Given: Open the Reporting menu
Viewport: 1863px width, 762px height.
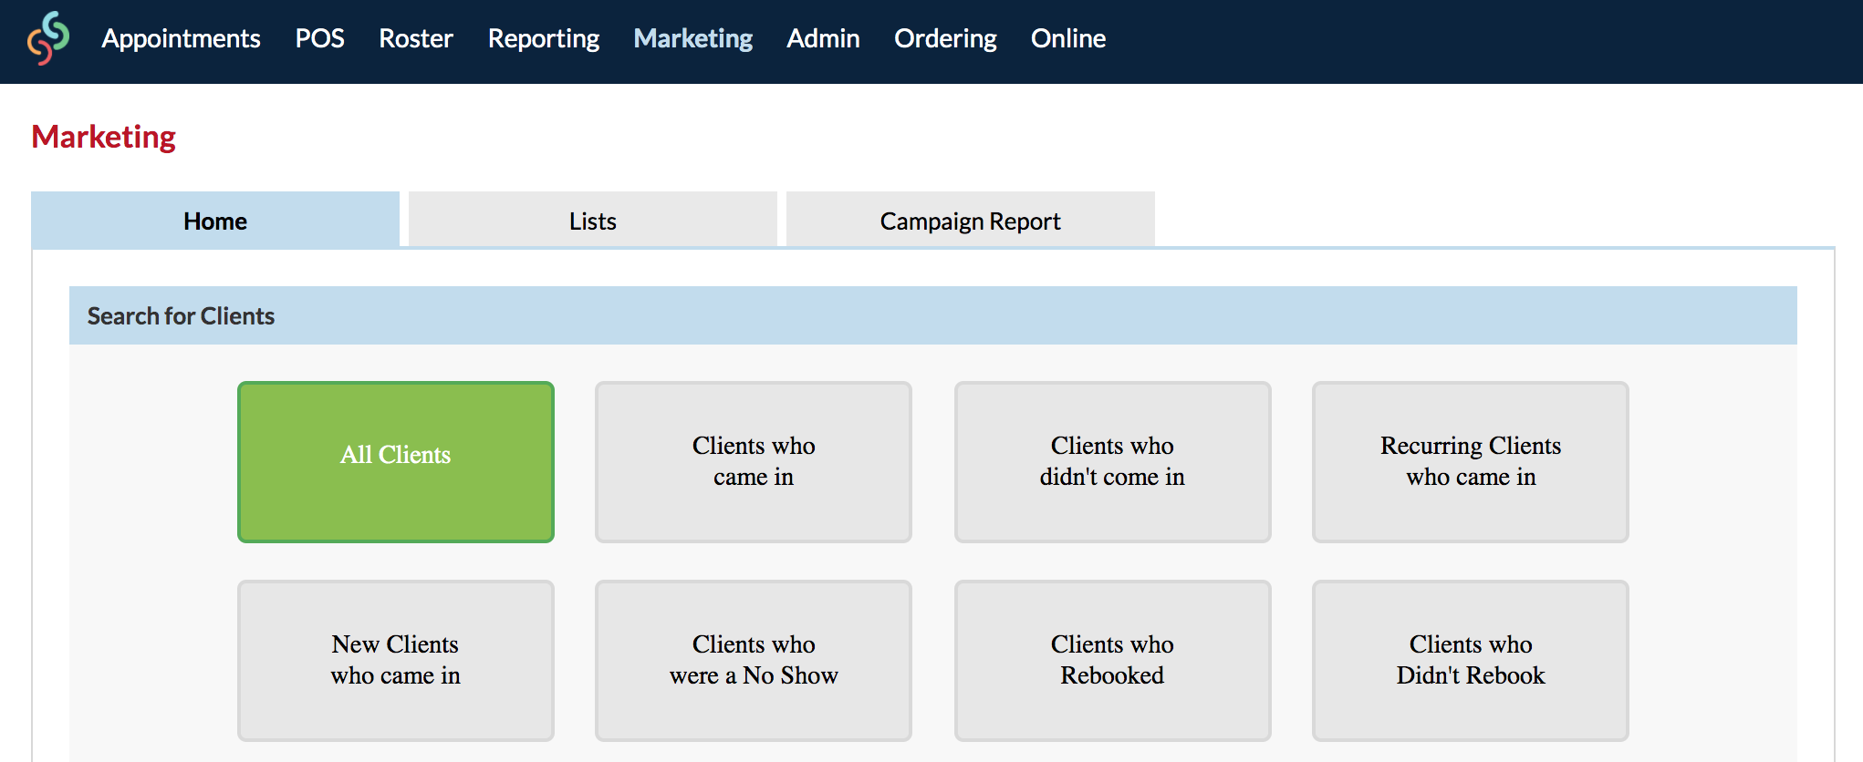Looking at the screenshot, I should pos(544,38).
